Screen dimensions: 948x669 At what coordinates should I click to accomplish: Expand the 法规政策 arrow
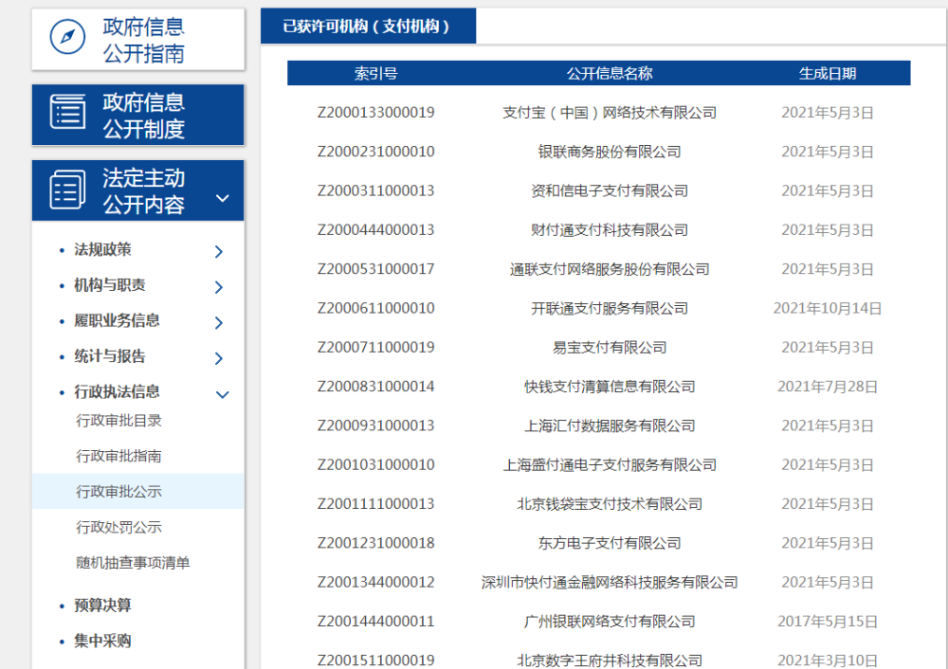pos(219,251)
